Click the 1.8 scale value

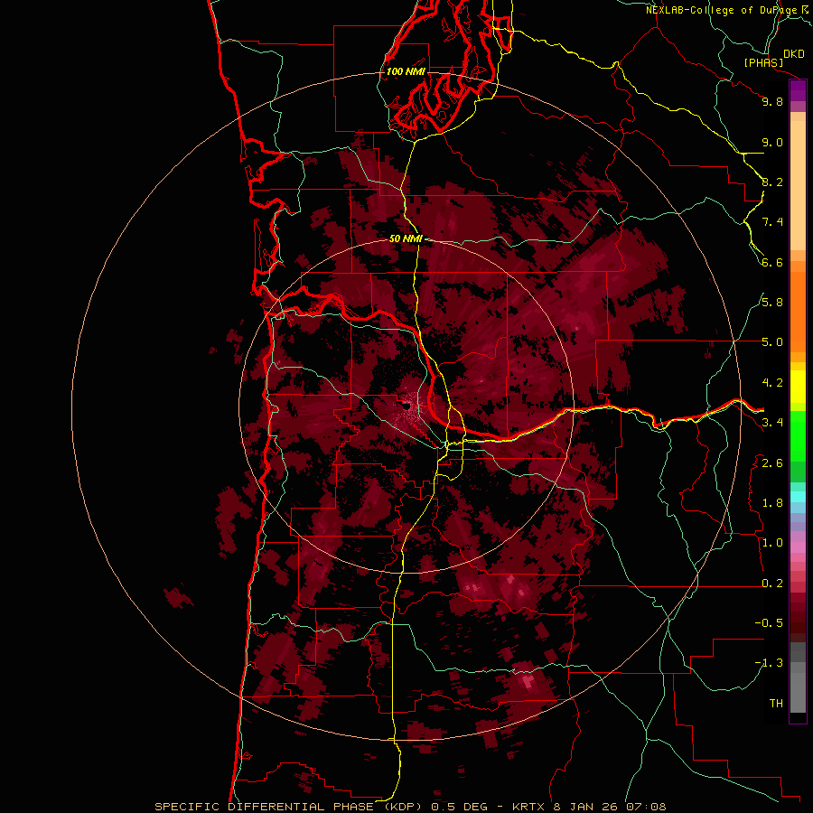click(772, 503)
